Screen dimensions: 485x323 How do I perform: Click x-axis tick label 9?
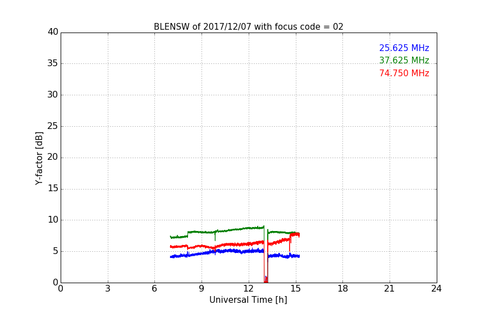(x=202, y=289)
